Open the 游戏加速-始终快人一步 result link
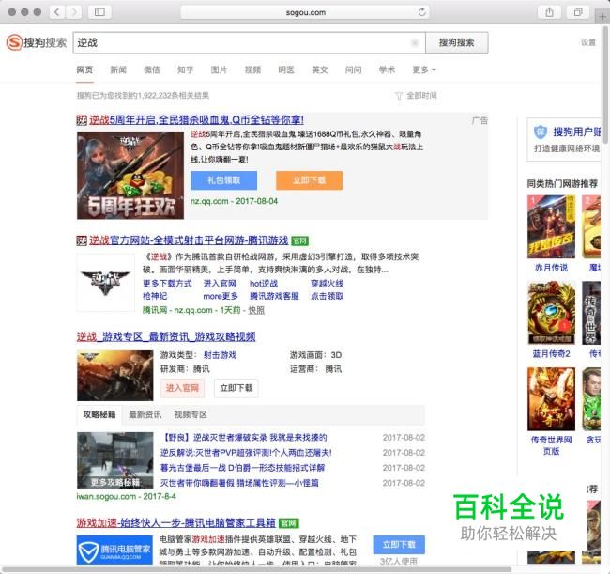This screenshot has height=574, width=610. point(175,523)
